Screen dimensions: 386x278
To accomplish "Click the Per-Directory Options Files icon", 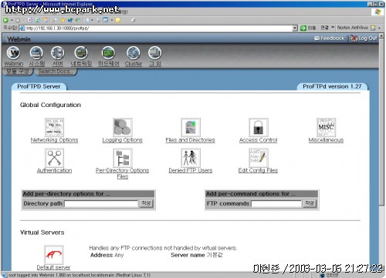I will 123,158.
